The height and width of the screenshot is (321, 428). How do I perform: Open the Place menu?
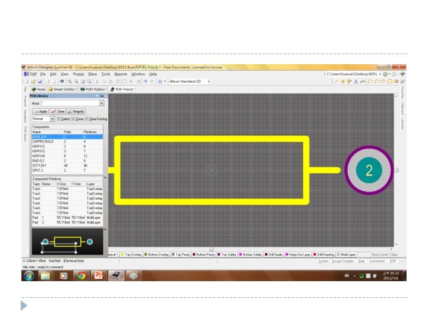coord(93,74)
